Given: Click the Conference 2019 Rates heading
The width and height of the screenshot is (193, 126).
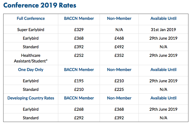Looking at the screenshot, I should pyautogui.click(x=40, y=5).
